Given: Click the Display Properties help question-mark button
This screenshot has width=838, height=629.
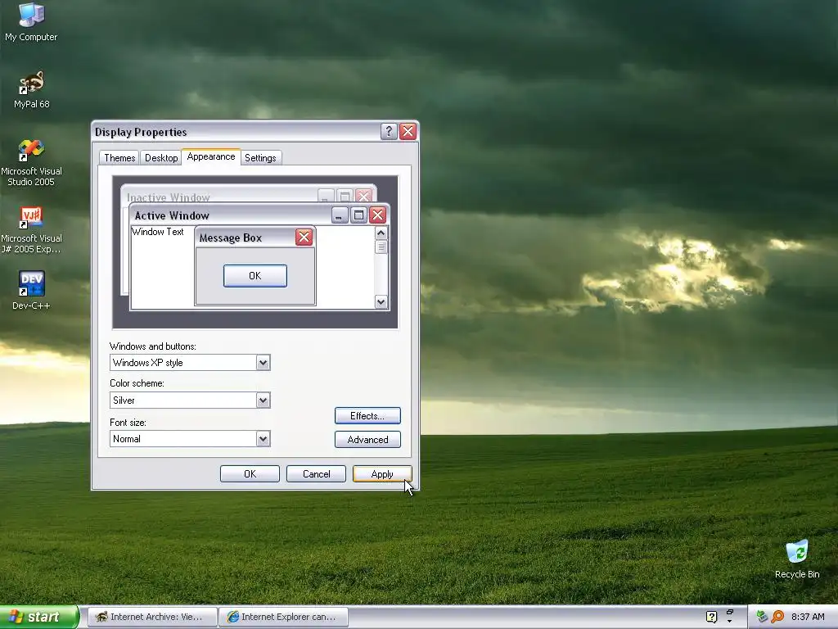Looking at the screenshot, I should pos(389,131).
